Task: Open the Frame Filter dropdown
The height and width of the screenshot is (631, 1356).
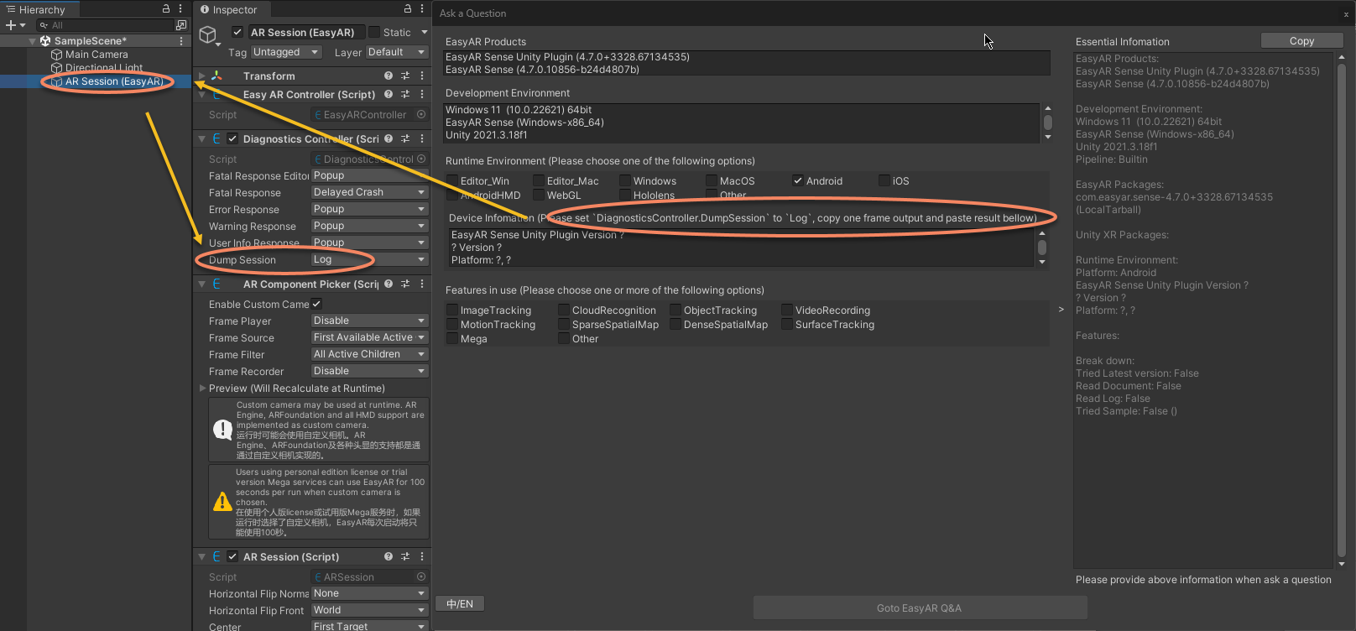Action: pos(370,354)
